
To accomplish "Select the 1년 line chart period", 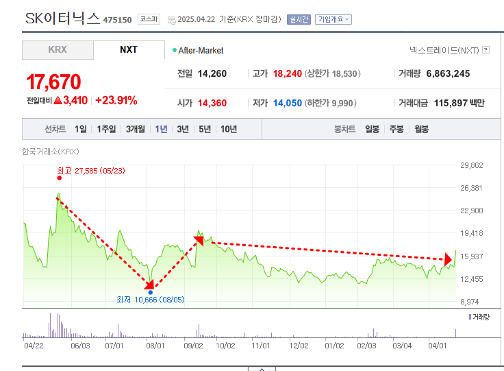I will click(161, 129).
